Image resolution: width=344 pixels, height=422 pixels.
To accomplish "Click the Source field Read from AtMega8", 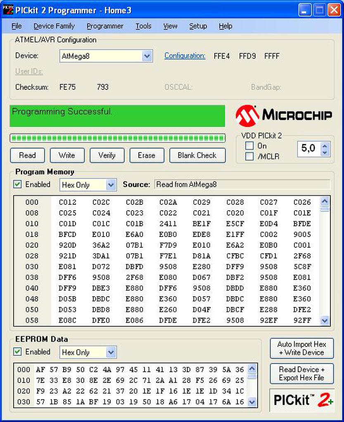I will (242, 184).
